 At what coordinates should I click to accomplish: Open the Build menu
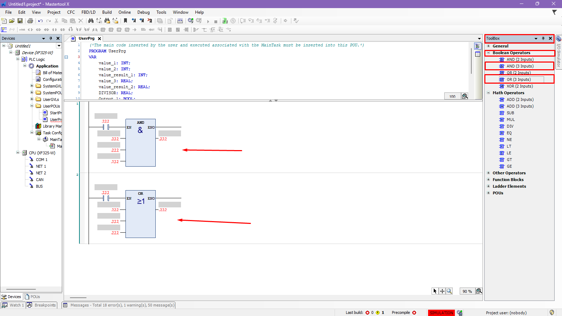point(107,12)
